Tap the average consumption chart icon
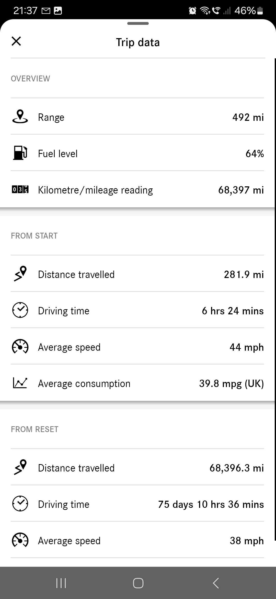The image size is (276, 599). (20, 383)
